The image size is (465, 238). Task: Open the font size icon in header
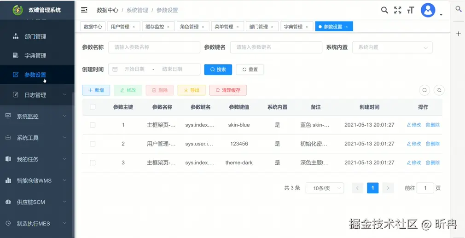click(x=410, y=11)
